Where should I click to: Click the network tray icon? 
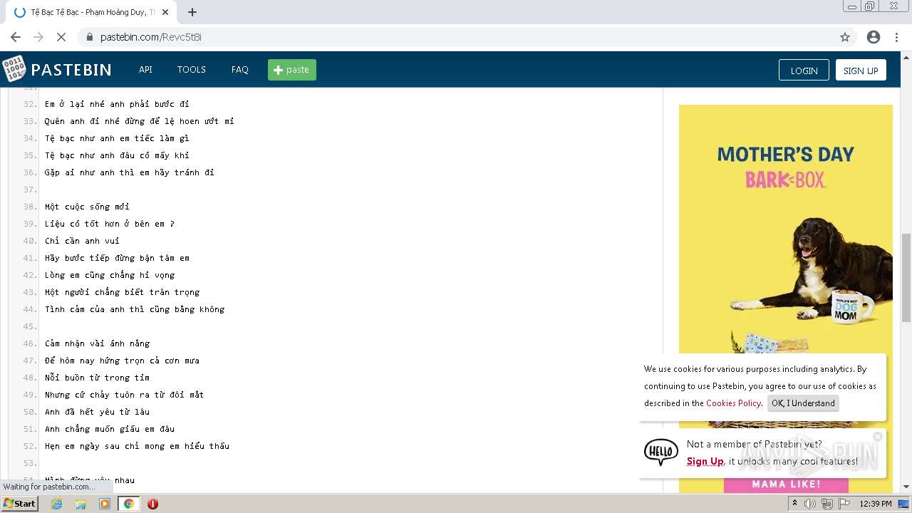[x=826, y=504]
